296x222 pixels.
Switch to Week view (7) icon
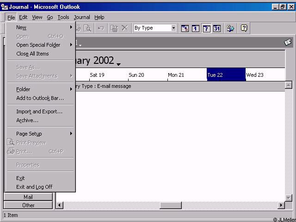(206, 28)
